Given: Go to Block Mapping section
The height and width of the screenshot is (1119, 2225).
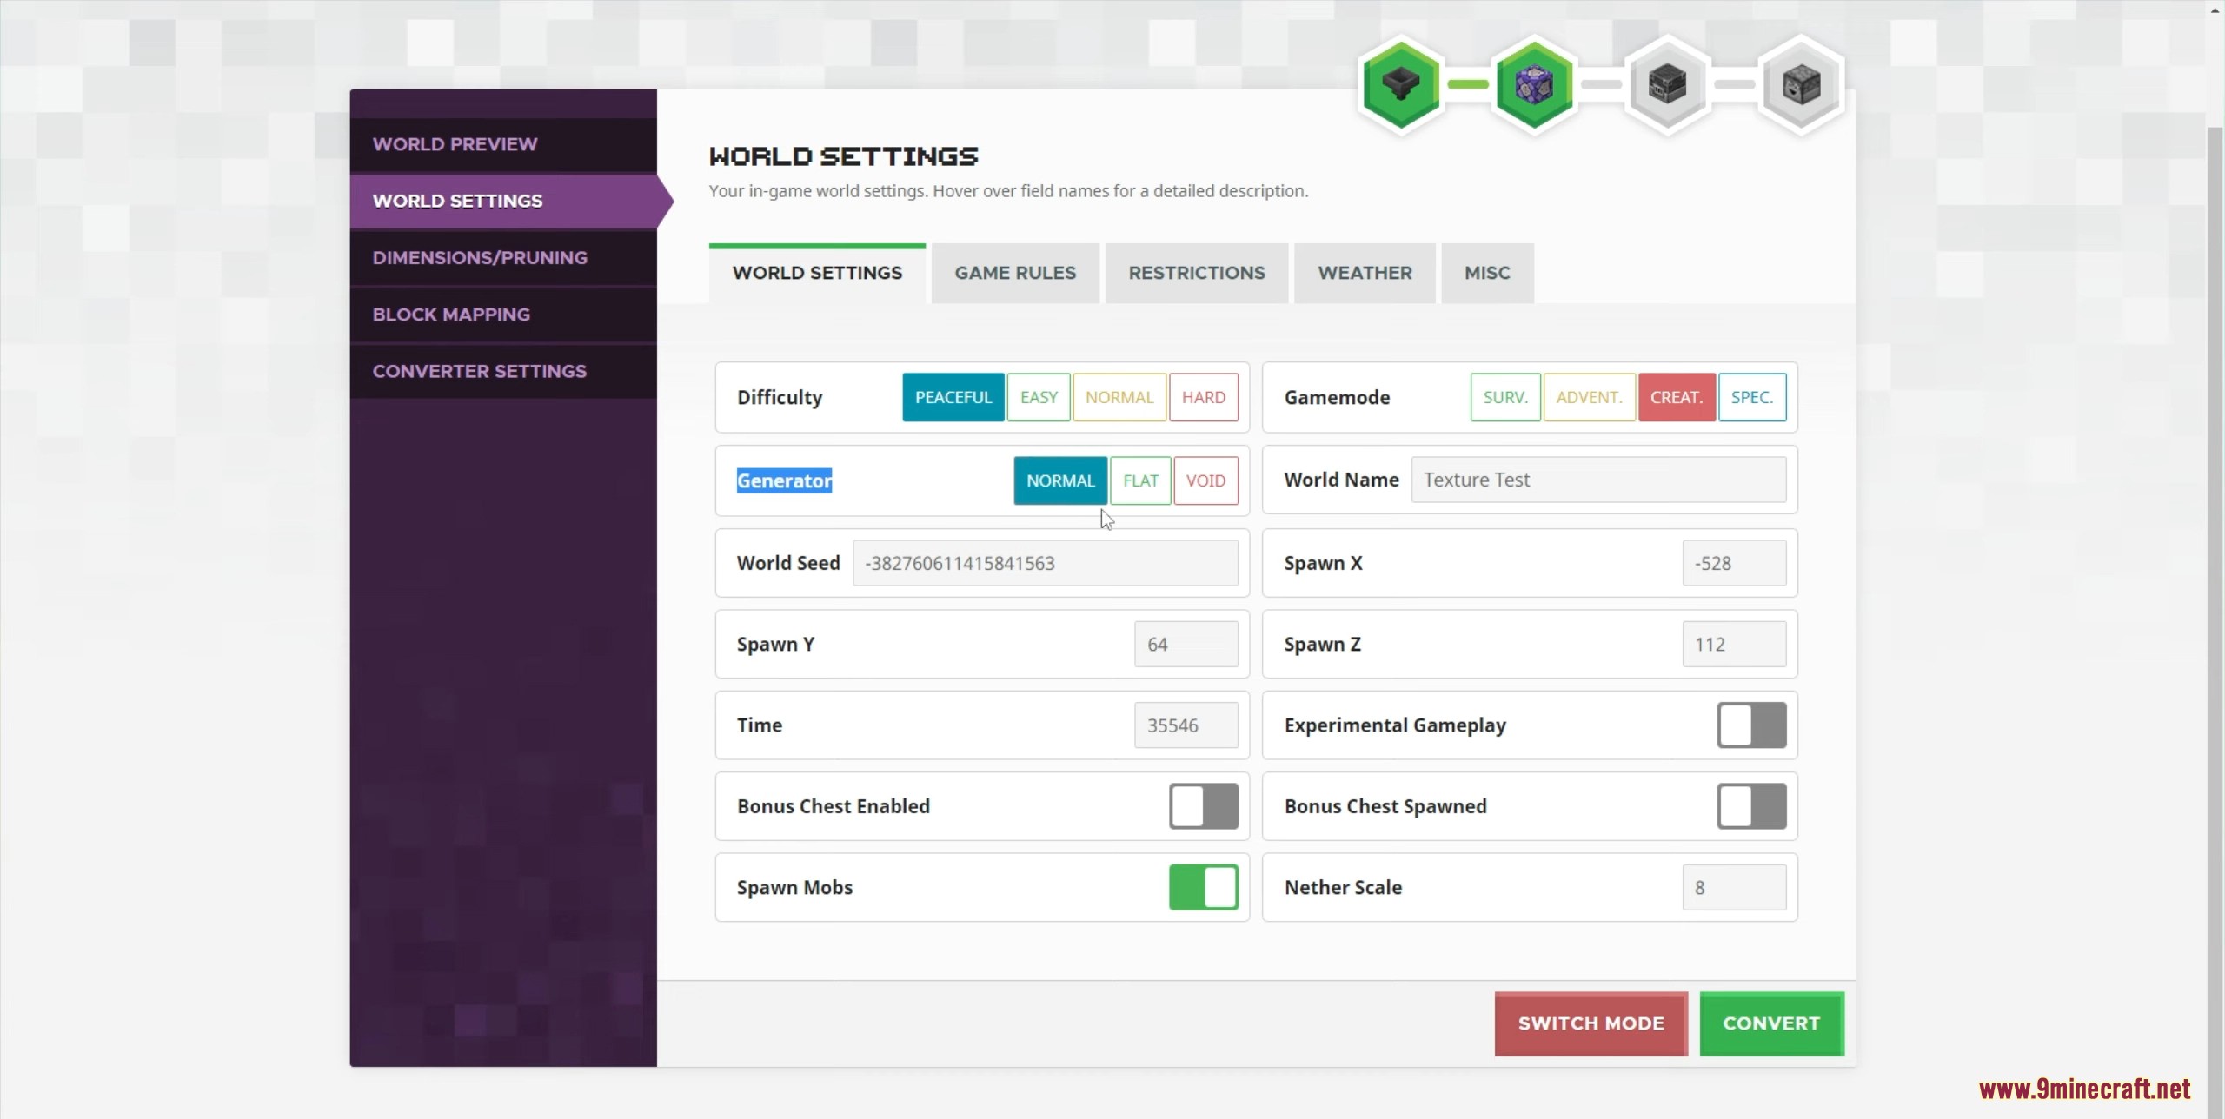Looking at the screenshot, I should tap(503, 315).
